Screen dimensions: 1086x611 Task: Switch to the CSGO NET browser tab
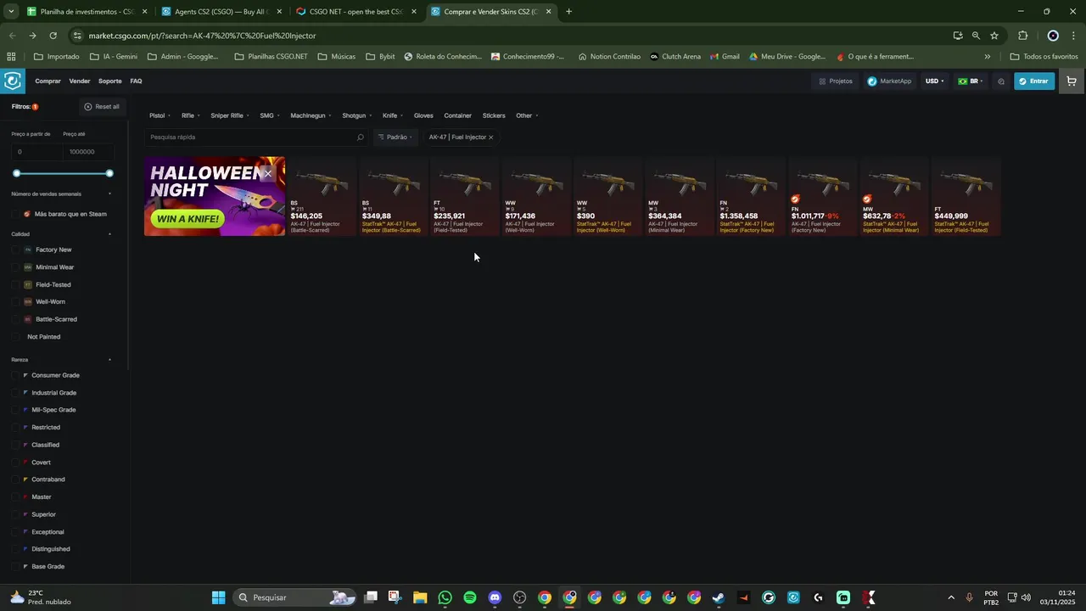pos(355,12)
